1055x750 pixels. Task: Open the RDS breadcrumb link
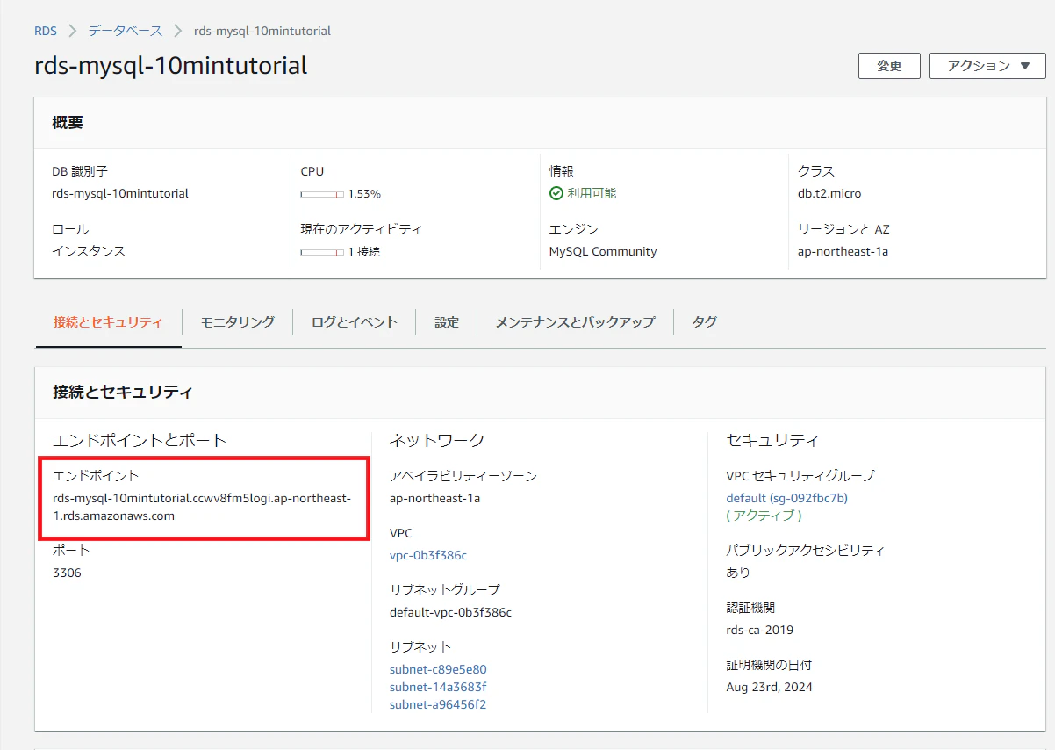point(46,31)
